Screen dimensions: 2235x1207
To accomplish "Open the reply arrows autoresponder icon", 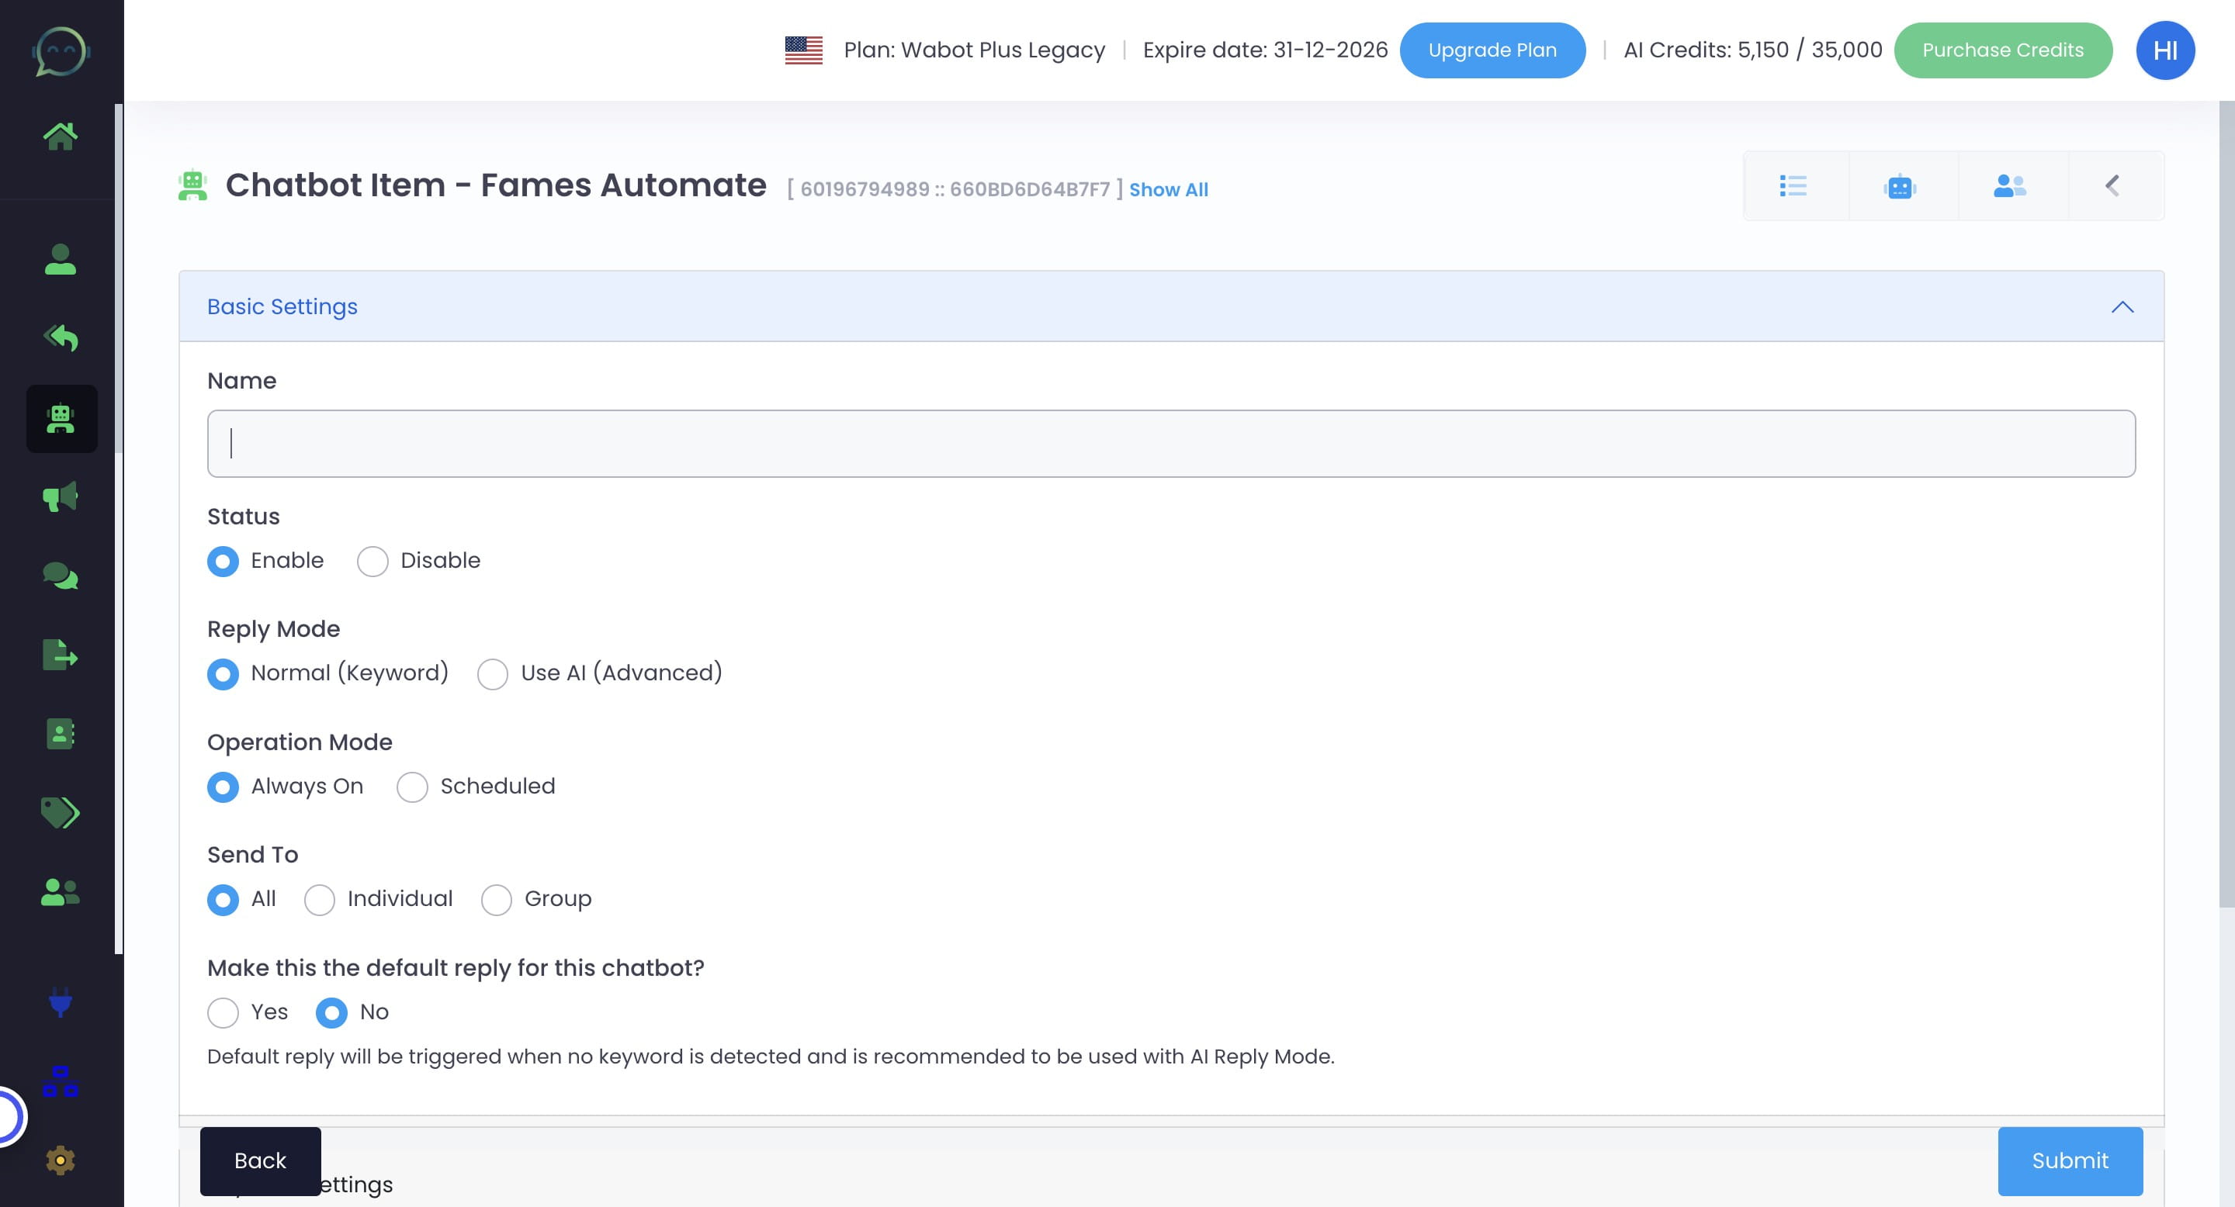I will 60,337.
